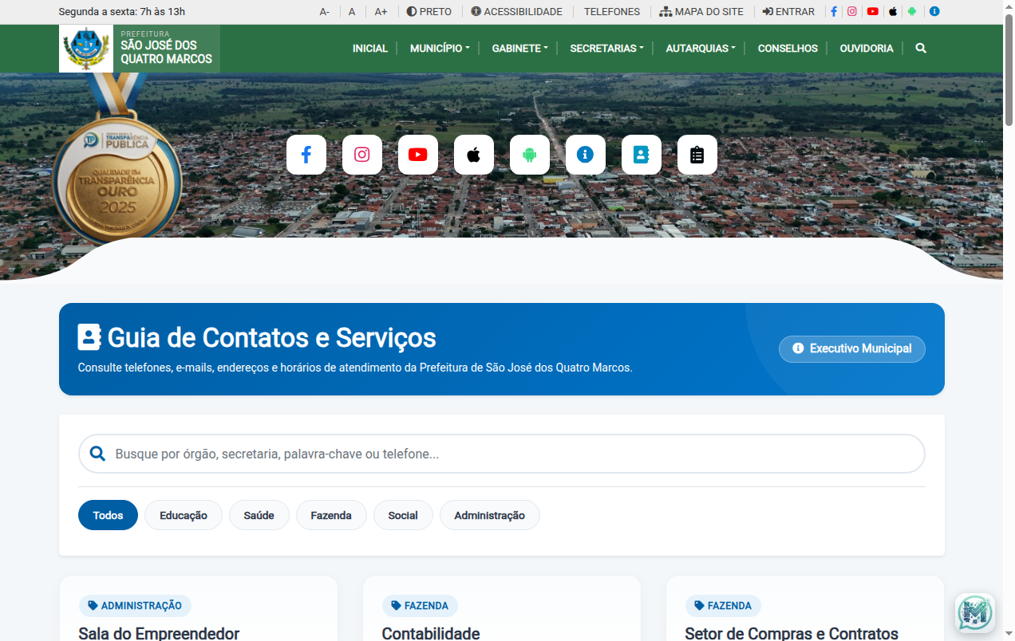Filter contacts by Social
The height and width of the screenshot is (641, 1015).
coord(403,515)
